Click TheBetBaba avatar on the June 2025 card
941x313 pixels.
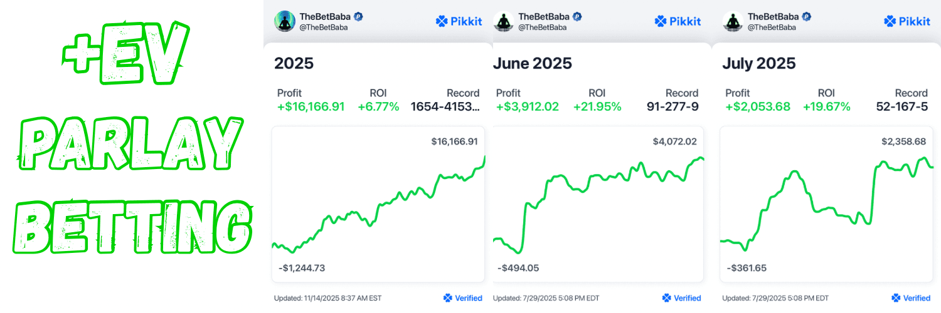(x=503, y=21)
